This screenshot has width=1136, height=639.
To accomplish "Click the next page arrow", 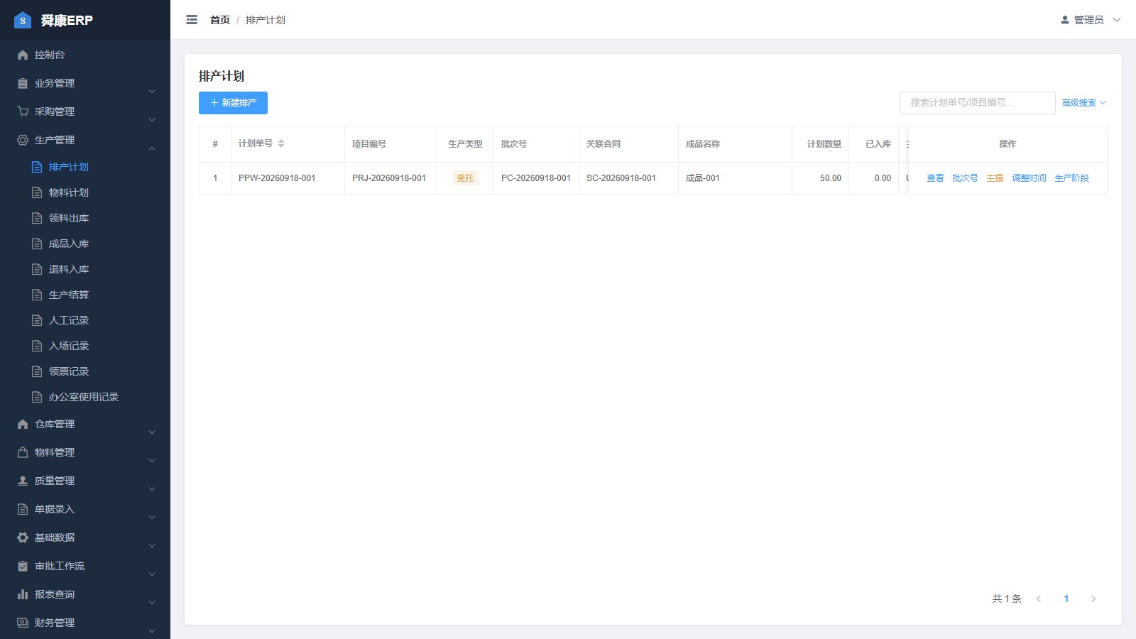I will [x=1093, y=599].
